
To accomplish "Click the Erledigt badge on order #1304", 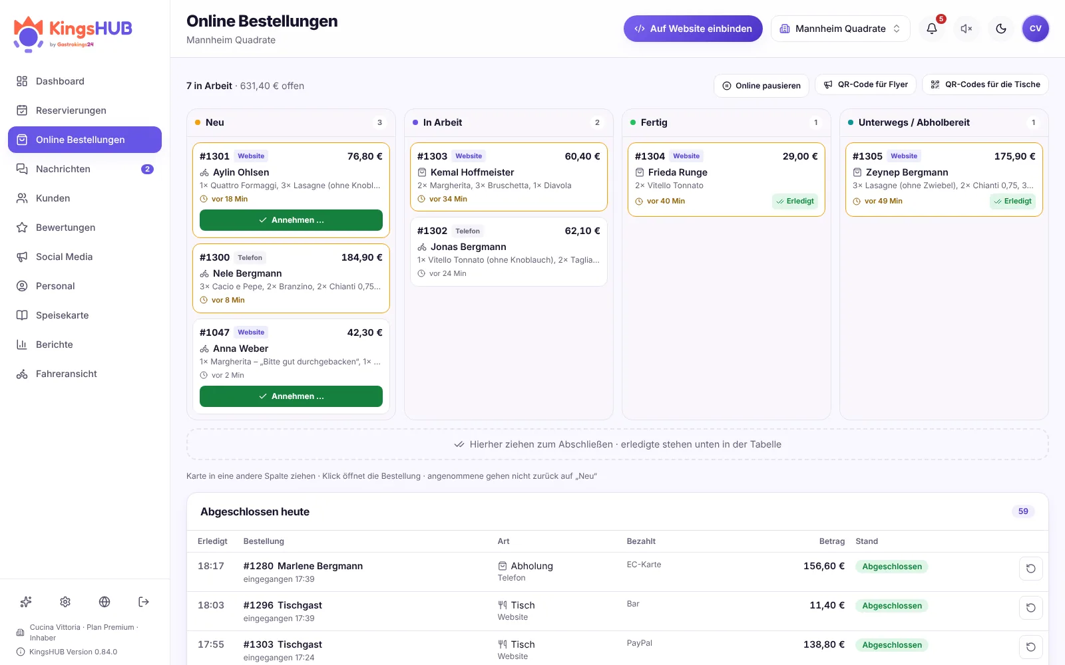I will [x=795, y=201].
